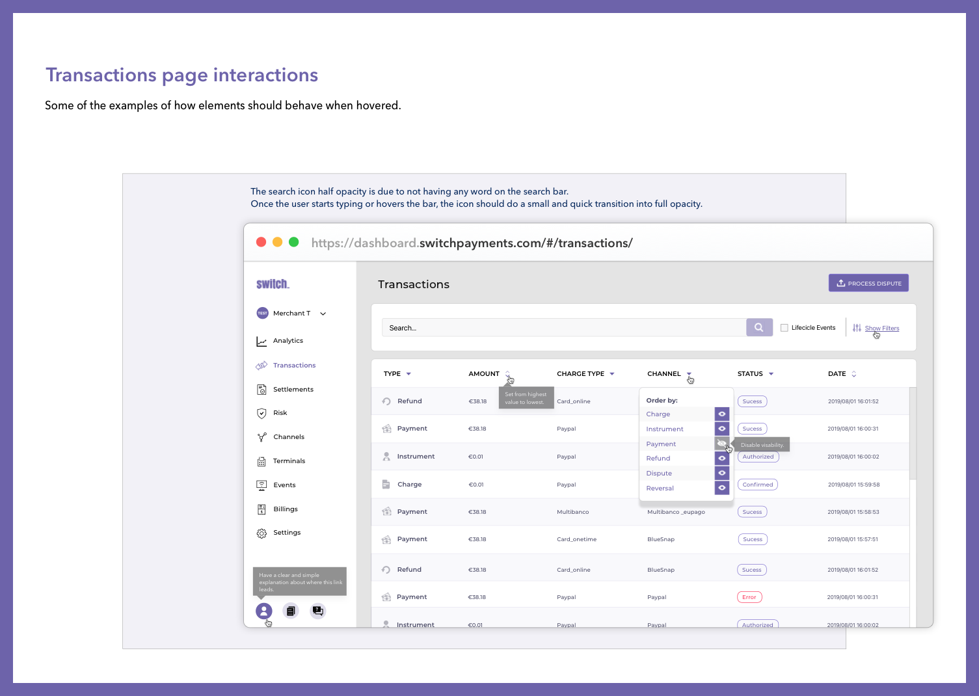Open the help chat icon at sidebar bottom
This screenshot has width=979, height=696.
click(x=317, y=611)
